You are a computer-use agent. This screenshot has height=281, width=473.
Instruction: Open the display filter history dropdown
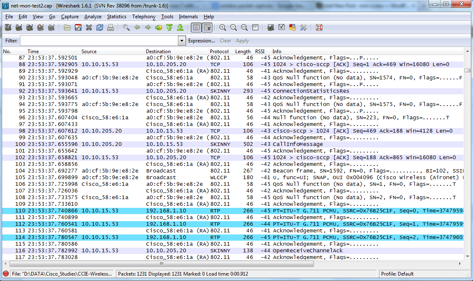pos(182,41)
